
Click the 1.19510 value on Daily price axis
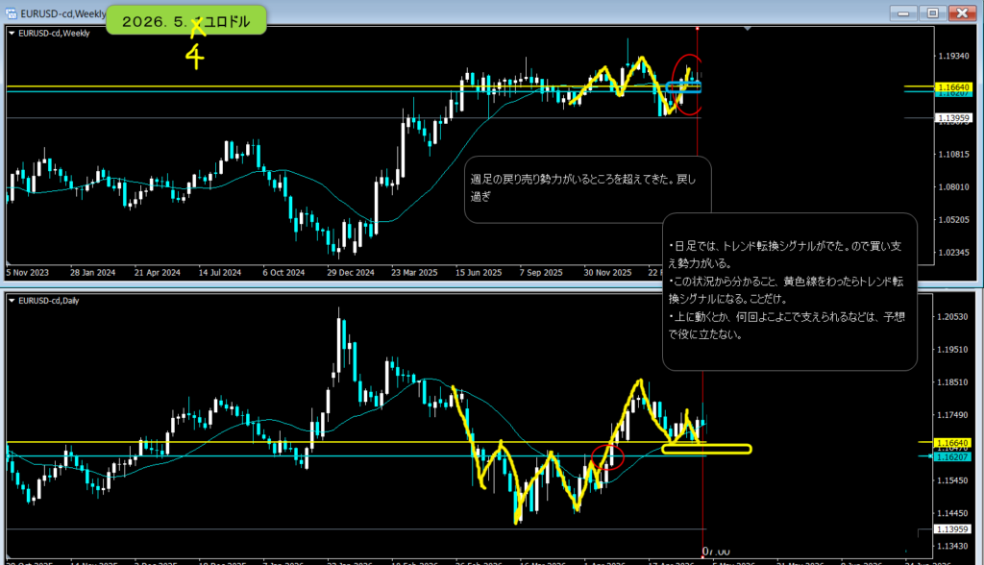(952, 349)
